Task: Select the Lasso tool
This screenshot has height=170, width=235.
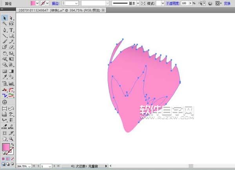Action: (x=11, y=24)
